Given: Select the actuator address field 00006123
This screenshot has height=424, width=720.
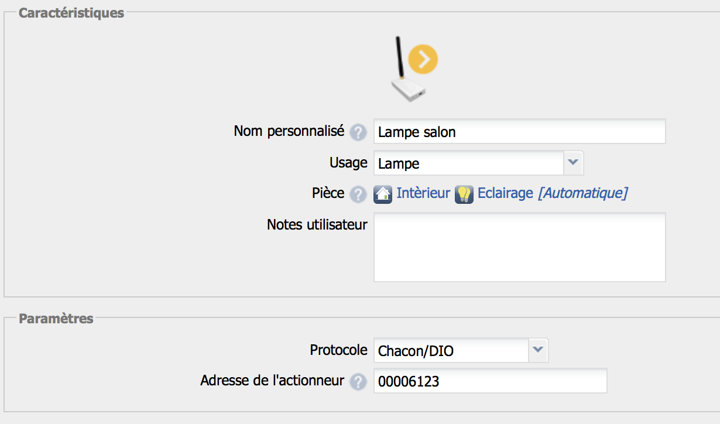Looking at the screenshot, I should click(490, 381).
